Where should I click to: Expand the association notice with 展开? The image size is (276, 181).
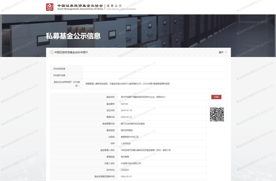click(x=221, y=52)
